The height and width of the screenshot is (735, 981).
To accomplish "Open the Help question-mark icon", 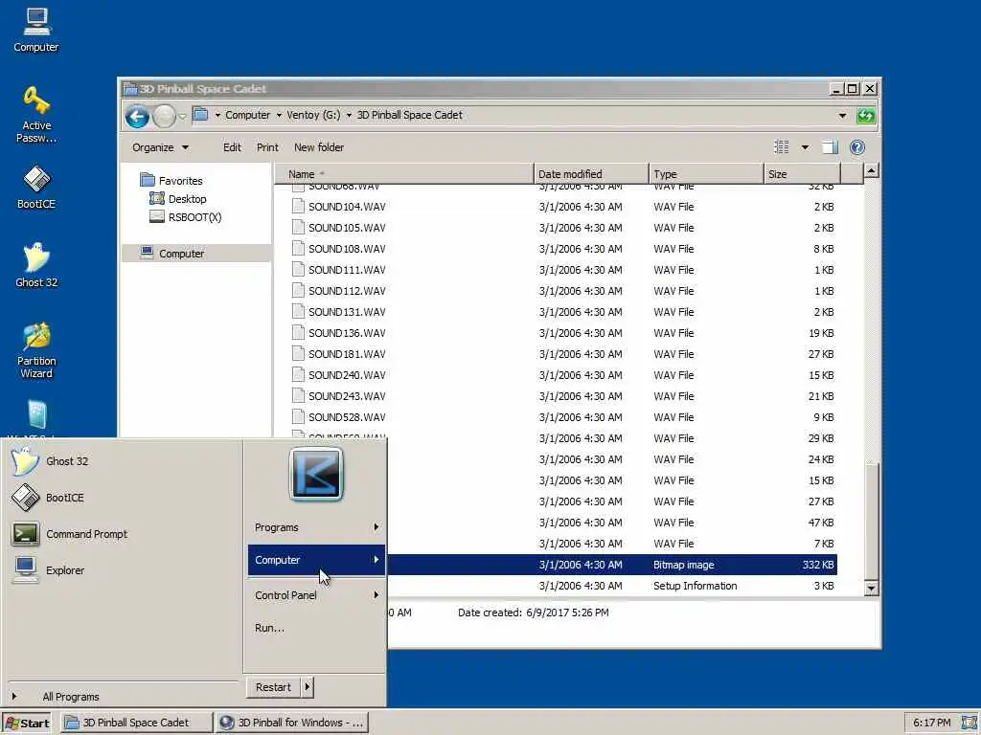I will (x=857, y=146).
